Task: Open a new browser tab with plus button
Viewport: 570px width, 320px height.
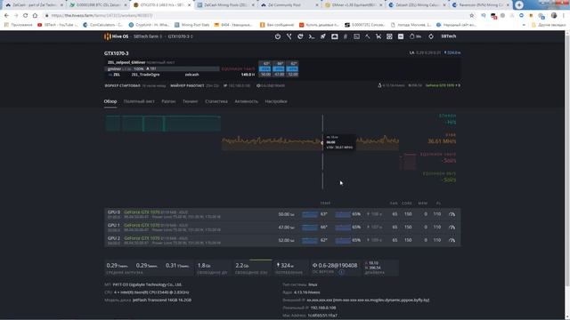Action: [519, 4]
